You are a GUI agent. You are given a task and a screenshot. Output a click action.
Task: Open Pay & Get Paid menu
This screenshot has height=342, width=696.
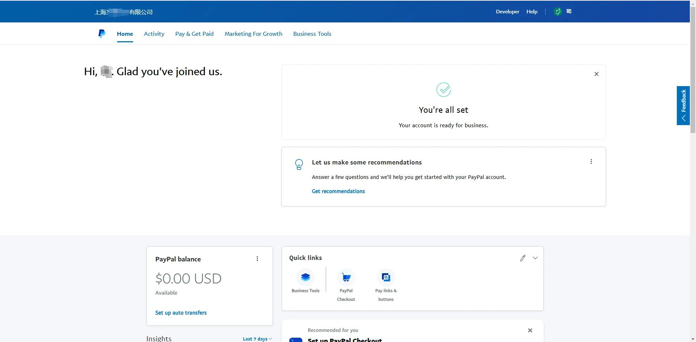(194, 34)
